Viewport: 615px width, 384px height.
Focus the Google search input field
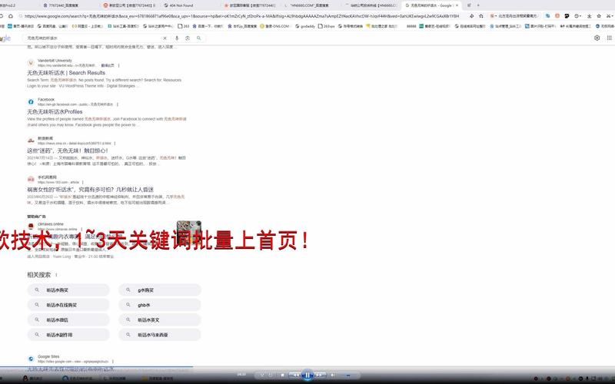coord(92,38)
